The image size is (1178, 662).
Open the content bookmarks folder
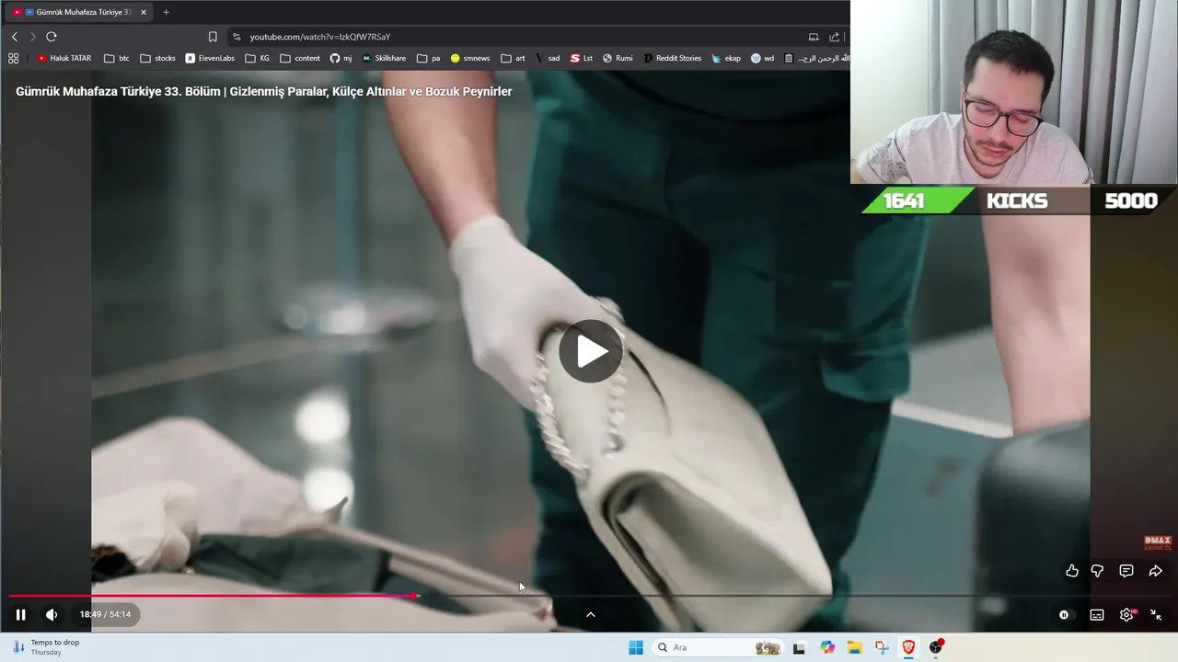pyautogui.click(x=301, y=58)
